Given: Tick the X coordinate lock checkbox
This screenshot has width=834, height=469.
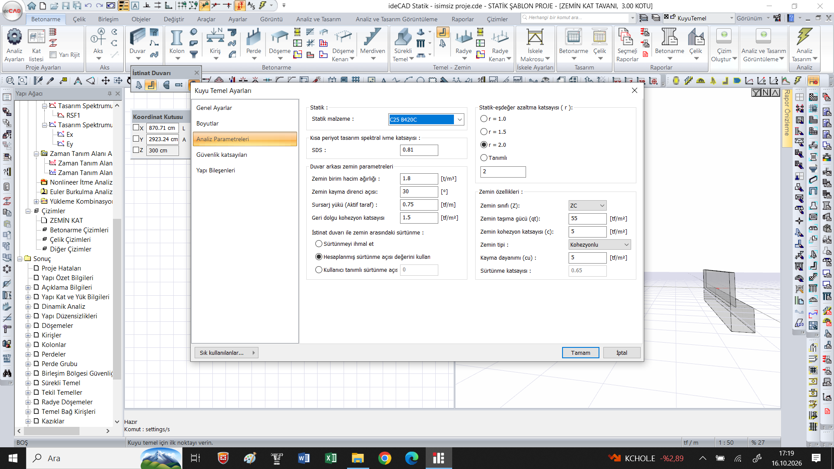Looking at the screenshot, I should coord(136,128).
